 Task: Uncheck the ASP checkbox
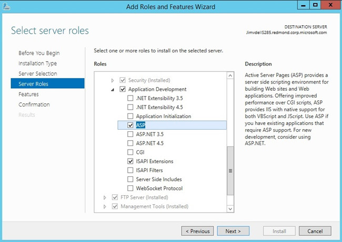tap(130, 125)
